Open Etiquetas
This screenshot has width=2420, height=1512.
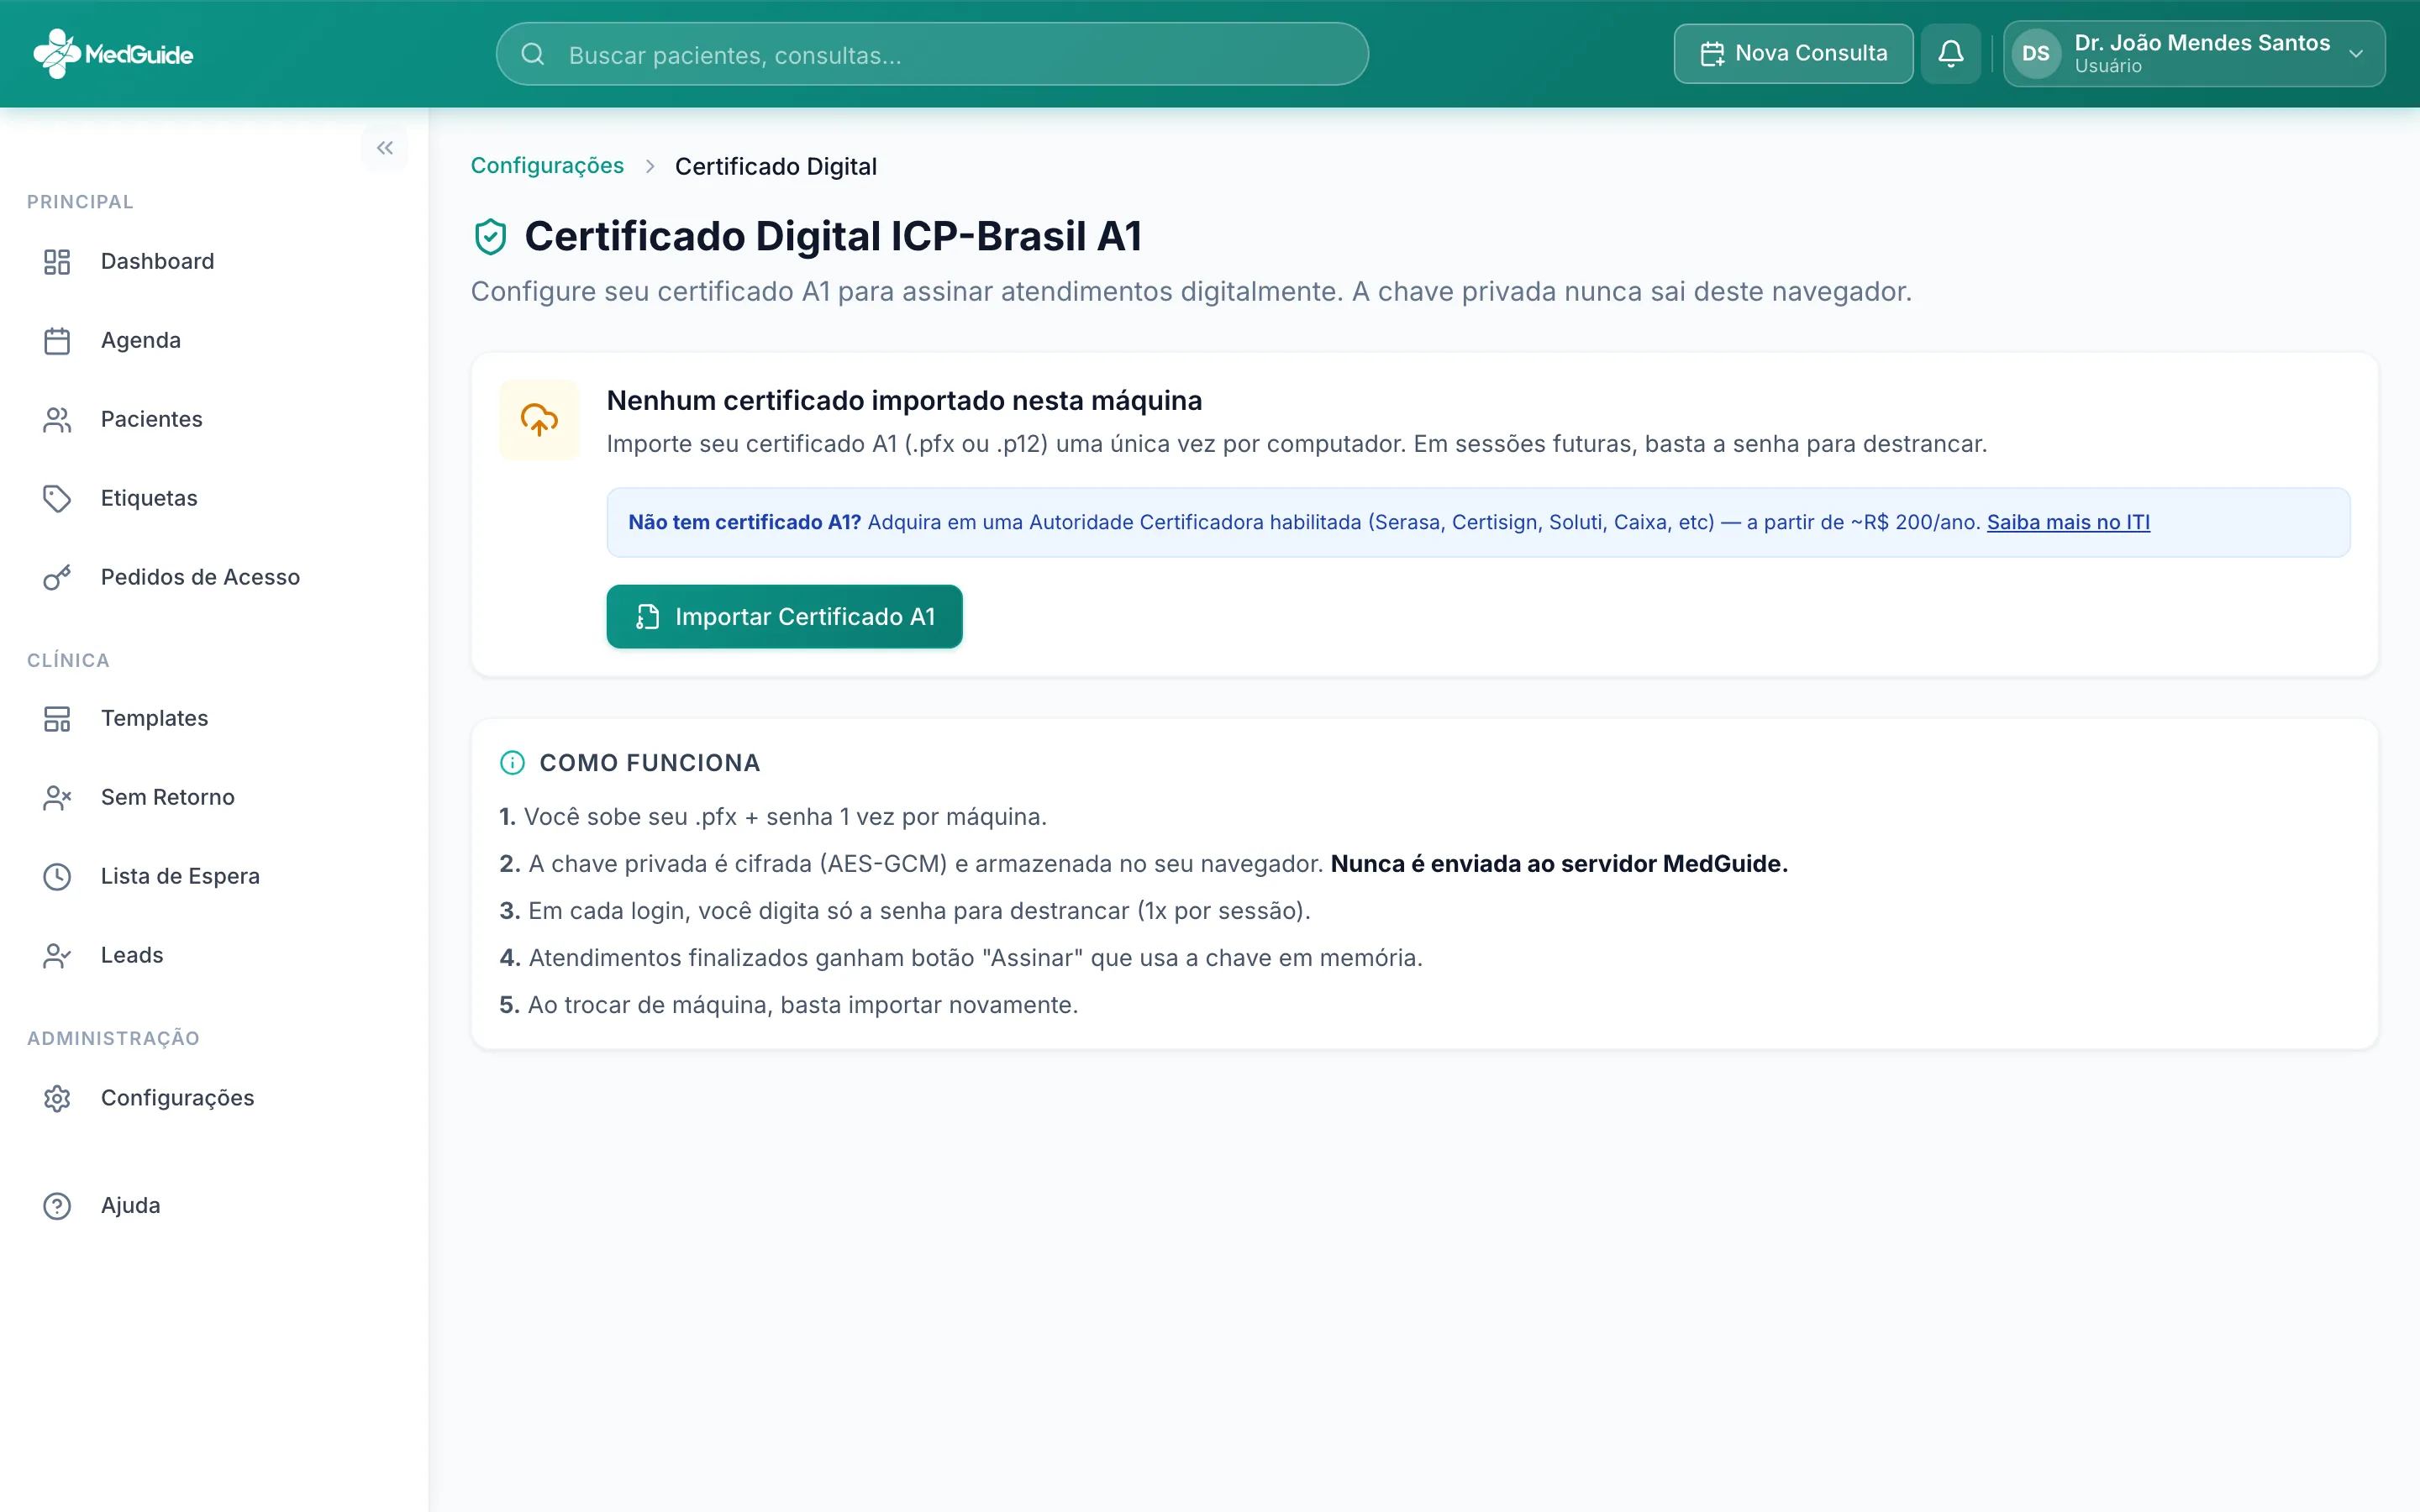pos(214,499)
